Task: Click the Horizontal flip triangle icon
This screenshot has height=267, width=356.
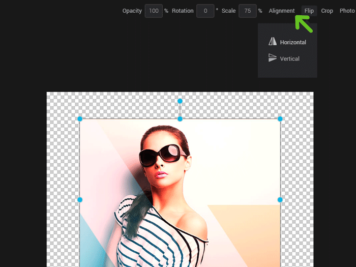Action: pos(273,42)
